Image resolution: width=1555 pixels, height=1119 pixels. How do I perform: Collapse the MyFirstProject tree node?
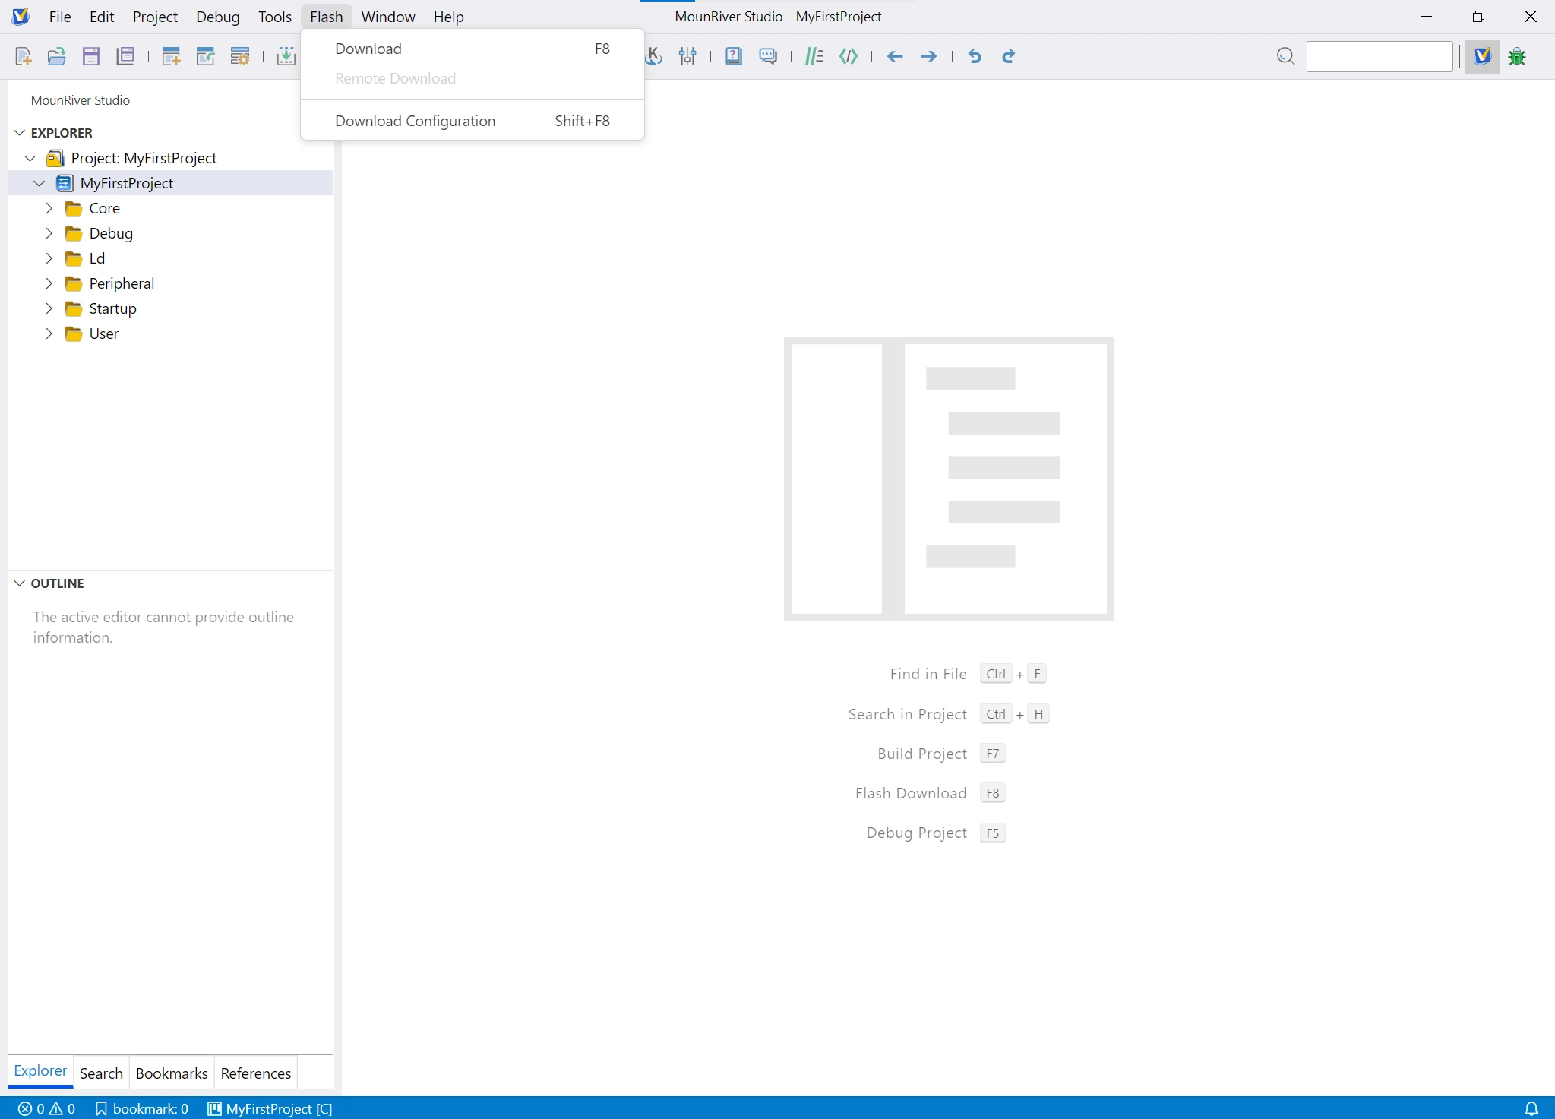pyautogui.click(x=40, y=183)
